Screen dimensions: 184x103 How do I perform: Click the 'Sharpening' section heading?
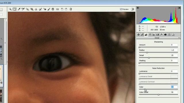point(158,42)
